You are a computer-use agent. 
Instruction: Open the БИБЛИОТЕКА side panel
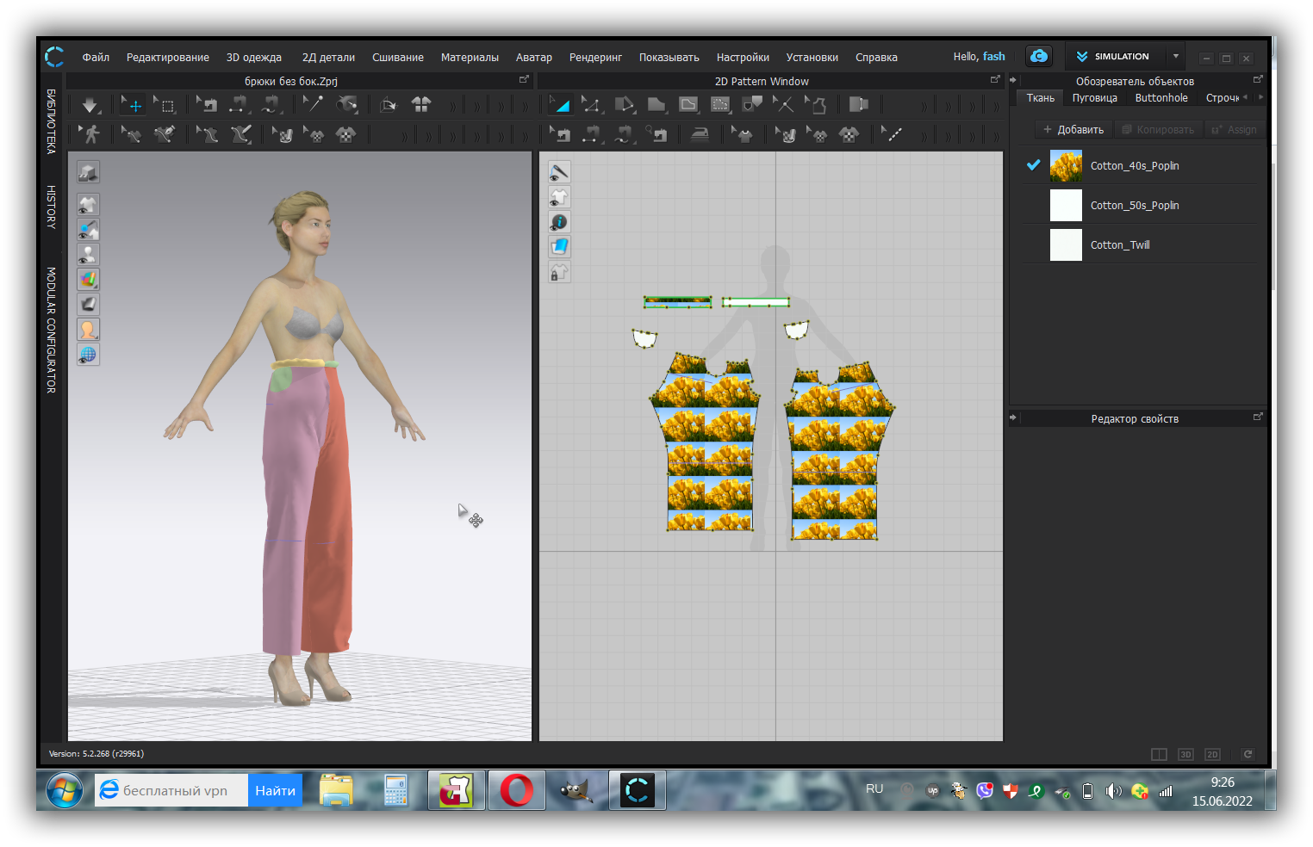tap(52, 121)
